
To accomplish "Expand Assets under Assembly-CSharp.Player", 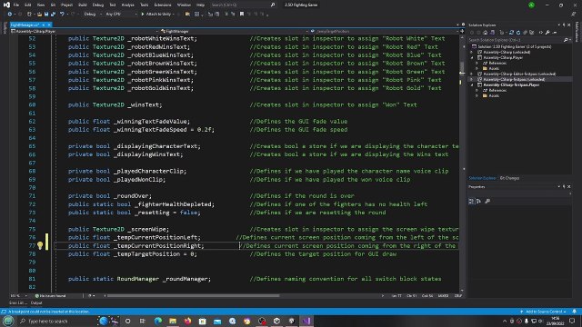I will coord(477,69).
